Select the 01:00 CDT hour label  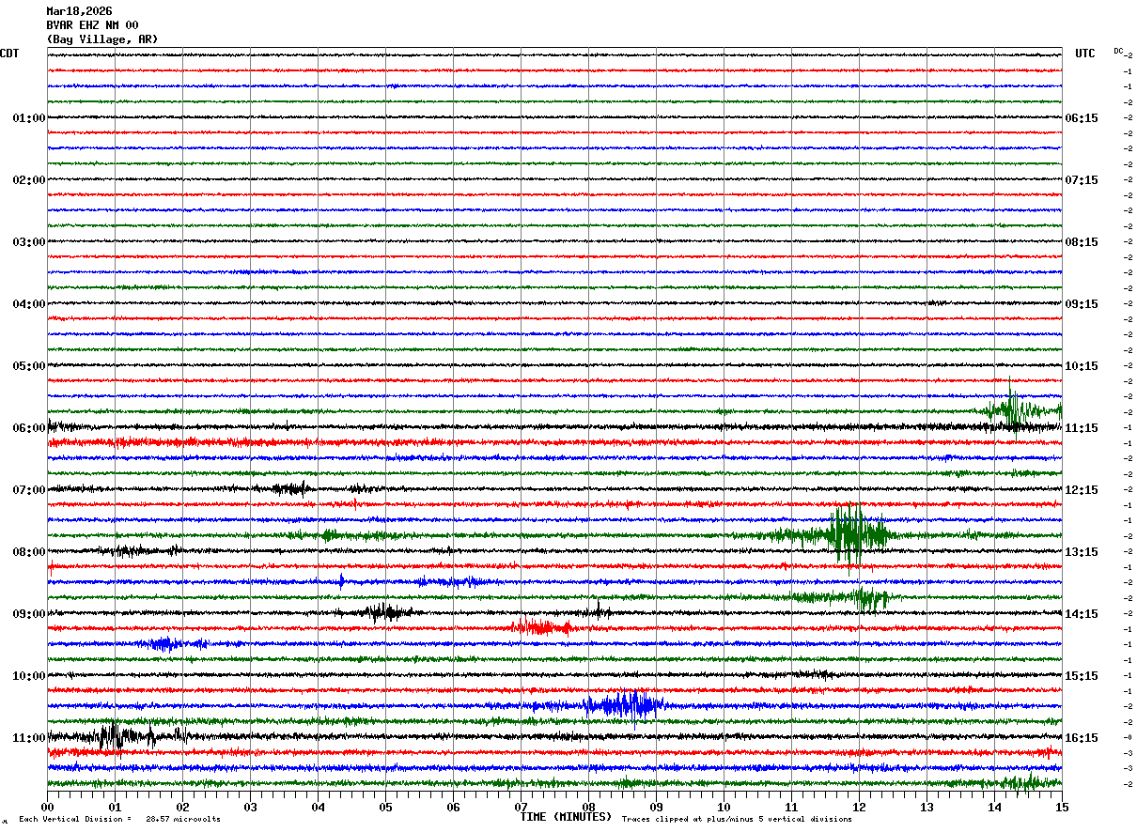[x=29, y=118]
